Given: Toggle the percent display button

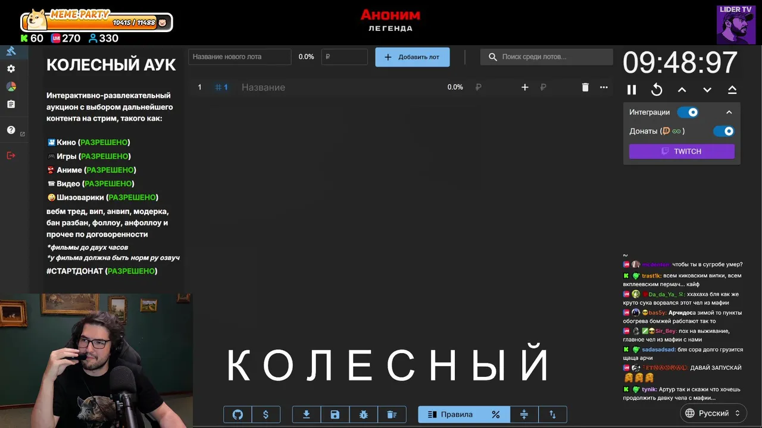Looking at the screenshot, I should click(495, 414).
